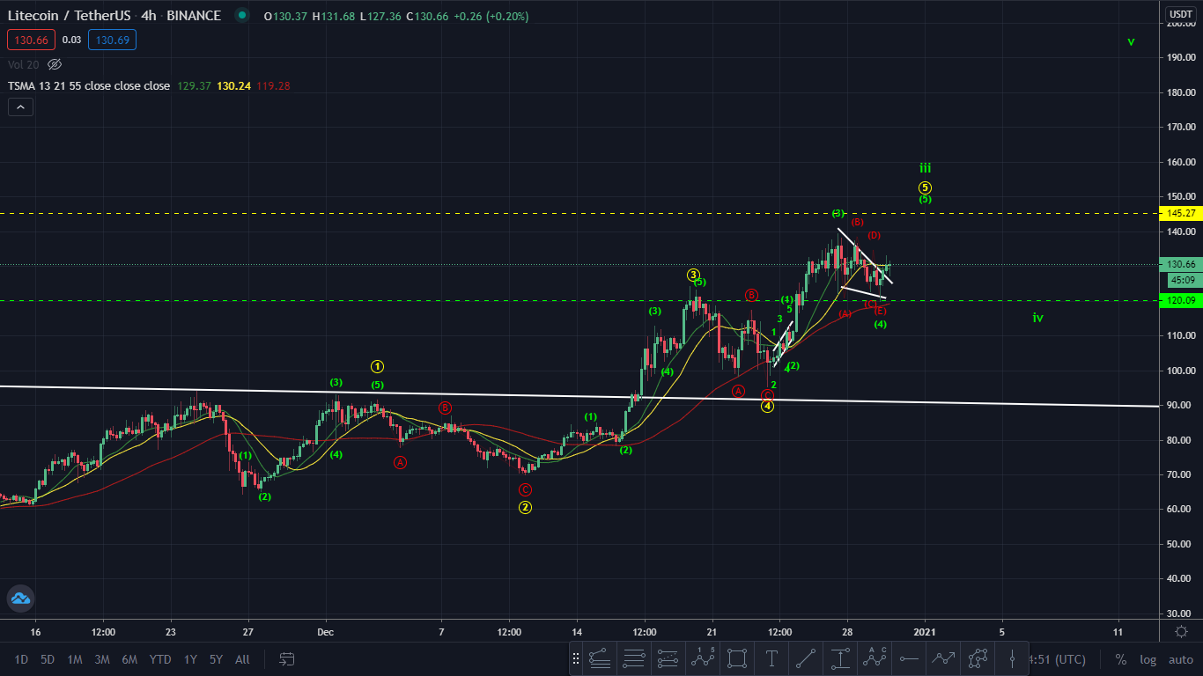Screen dimensions: 1203x676
Task: Select the polyline node pattern tool
Action: tap(978, 658)
